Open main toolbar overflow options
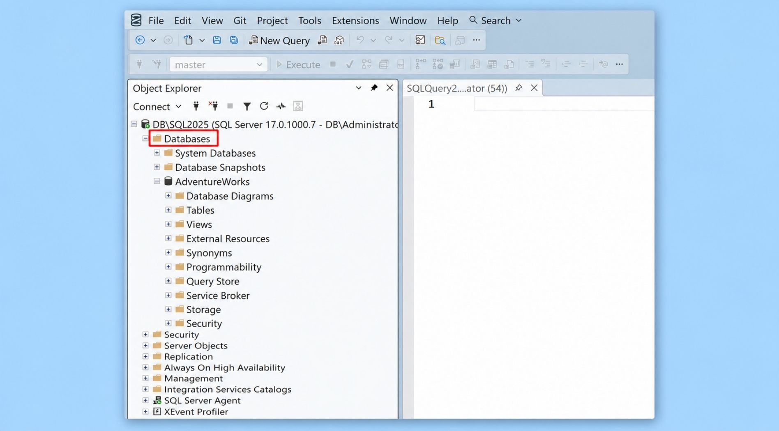Screen dimensions: 779x431 [x=476, y=40]
